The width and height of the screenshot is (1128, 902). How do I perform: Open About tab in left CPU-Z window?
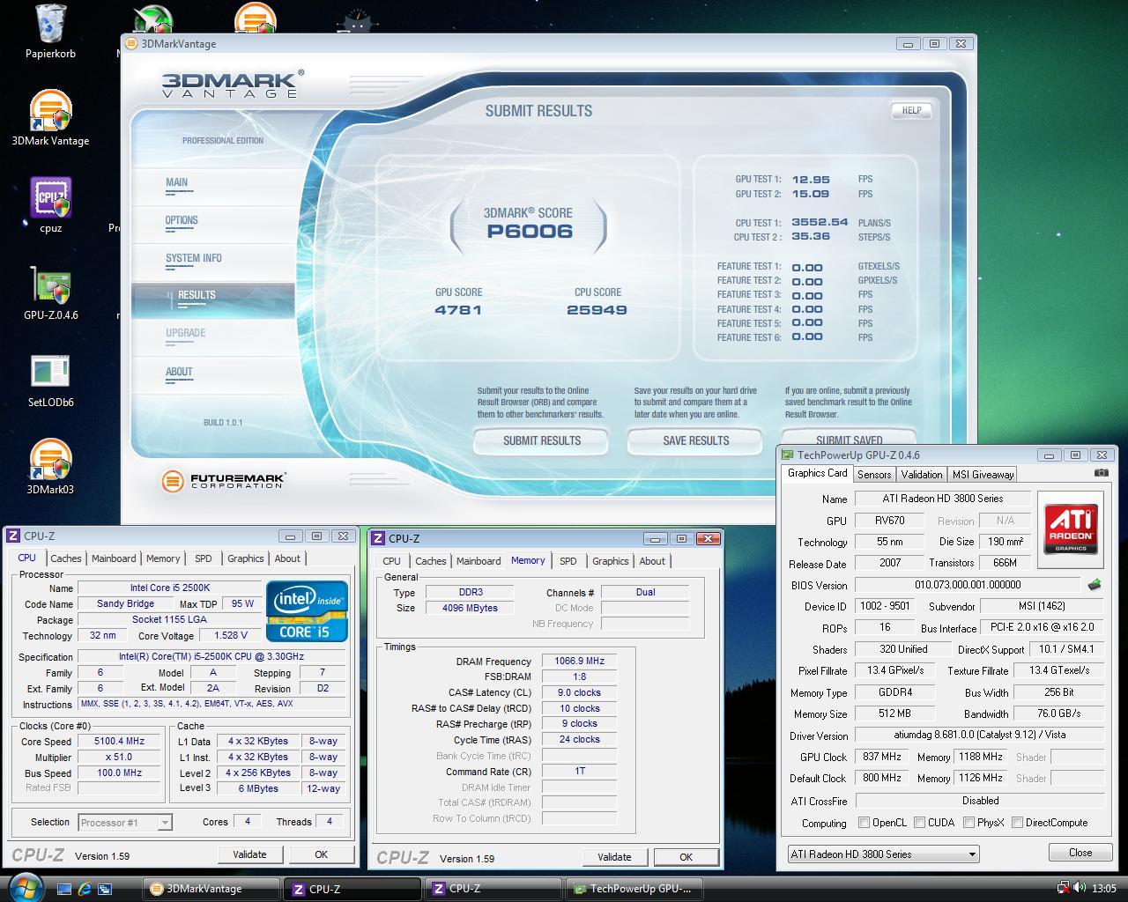(287, 558)
